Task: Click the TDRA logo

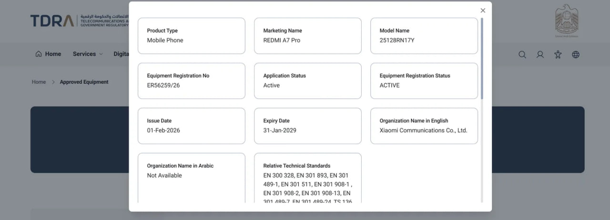Action: click(x=52, y=20)
